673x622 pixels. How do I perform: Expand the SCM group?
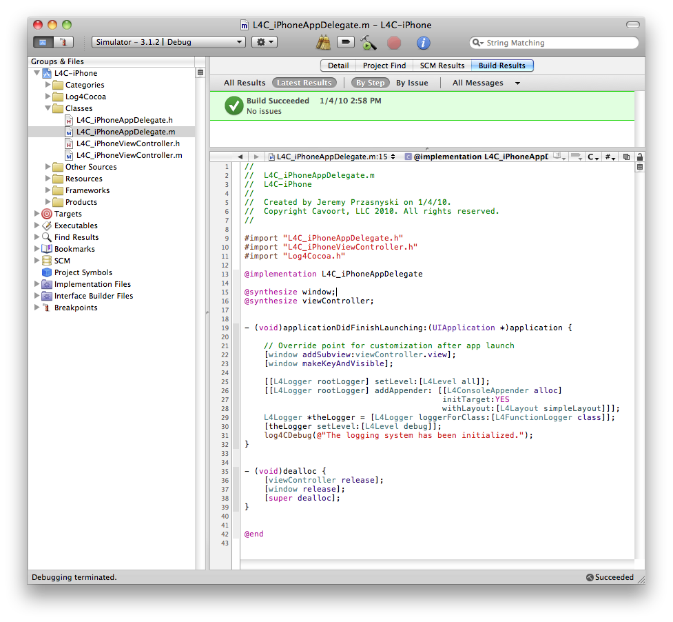pos(37,260)
